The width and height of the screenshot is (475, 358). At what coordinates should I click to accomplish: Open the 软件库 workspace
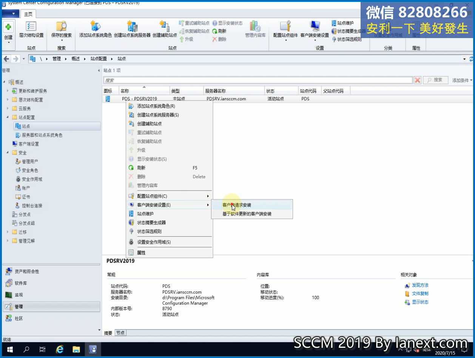(51, 283)
